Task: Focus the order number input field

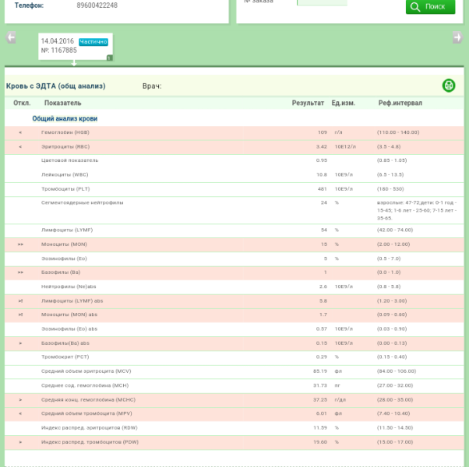Action: click(321, 2)
